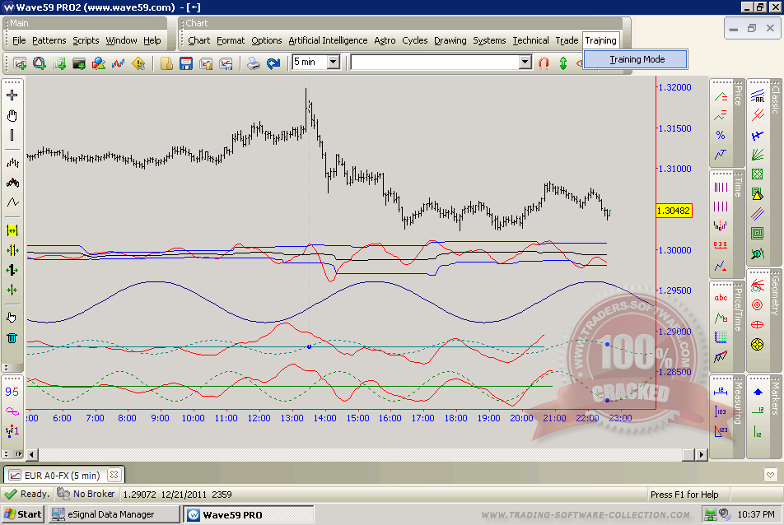Select the percent retracement tool in Price panel
The image size is (784, 525).
pos(721,135)
